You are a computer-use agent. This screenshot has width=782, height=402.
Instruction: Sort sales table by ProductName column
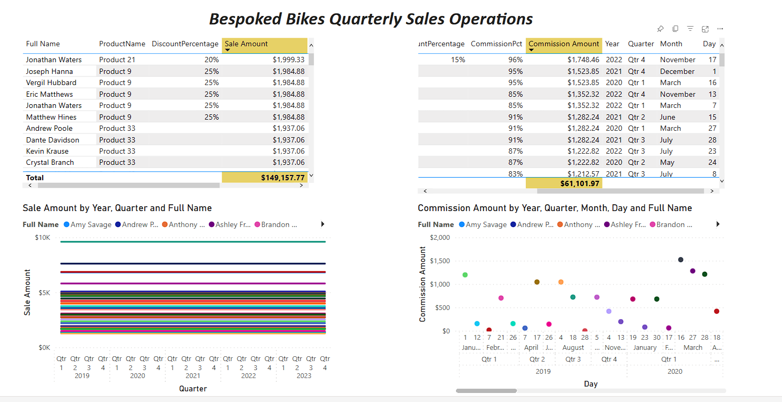point(122,44)
